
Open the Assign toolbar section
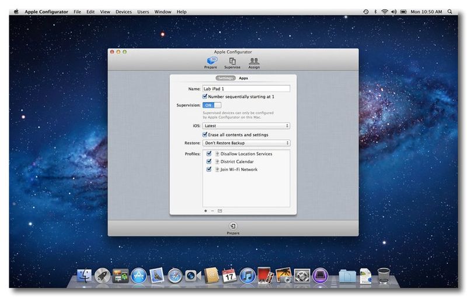click(x=254, y=63)
